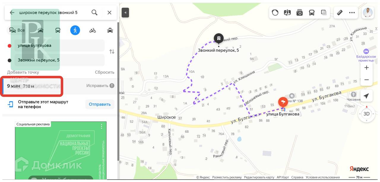The height and width of the screenshot is (182, 380).
Task: Enable moving transport layer bus icon
Action: coord(312,13)
